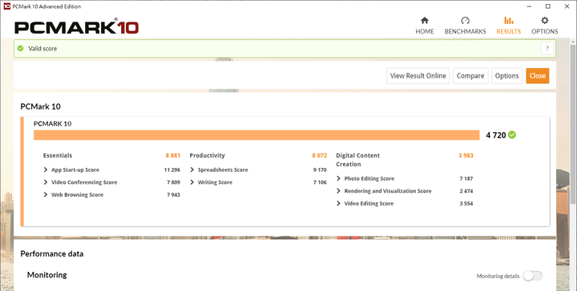Click the orange Close button

click(x=537, y=76)
